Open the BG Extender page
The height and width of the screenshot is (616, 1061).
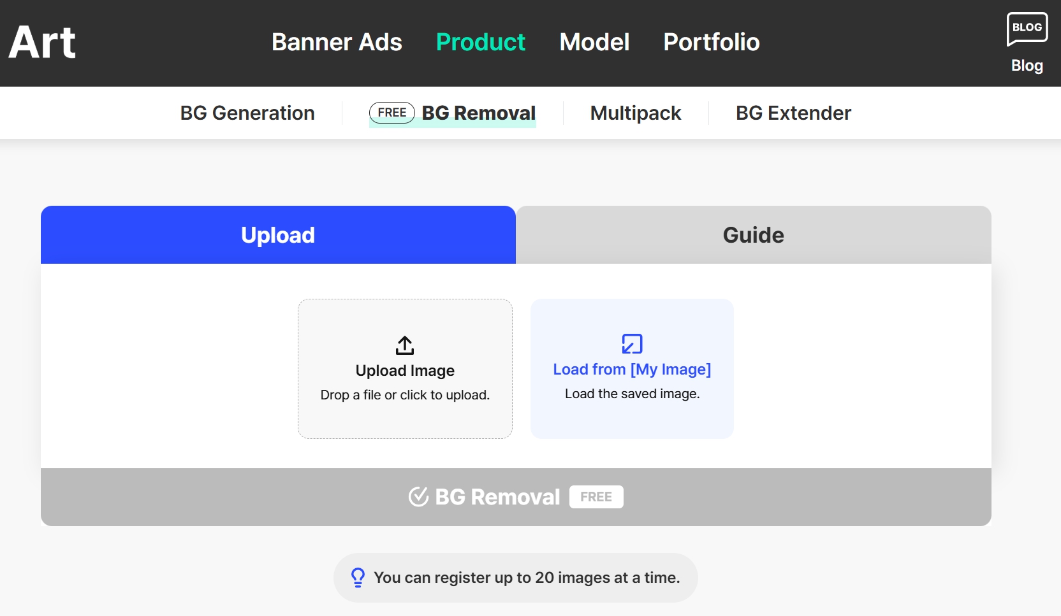pyautogui.click(x=793, y=113)
